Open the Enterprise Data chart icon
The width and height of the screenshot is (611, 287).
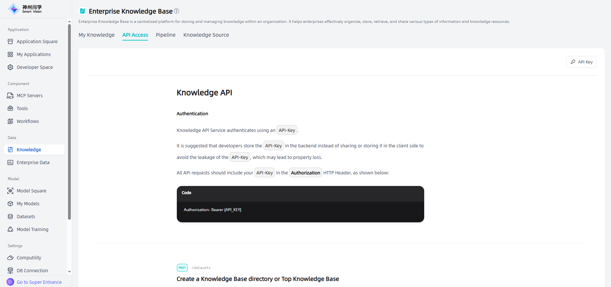click(x=10, y=162)
